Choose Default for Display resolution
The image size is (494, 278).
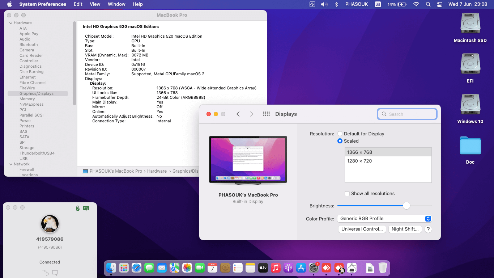340,134
